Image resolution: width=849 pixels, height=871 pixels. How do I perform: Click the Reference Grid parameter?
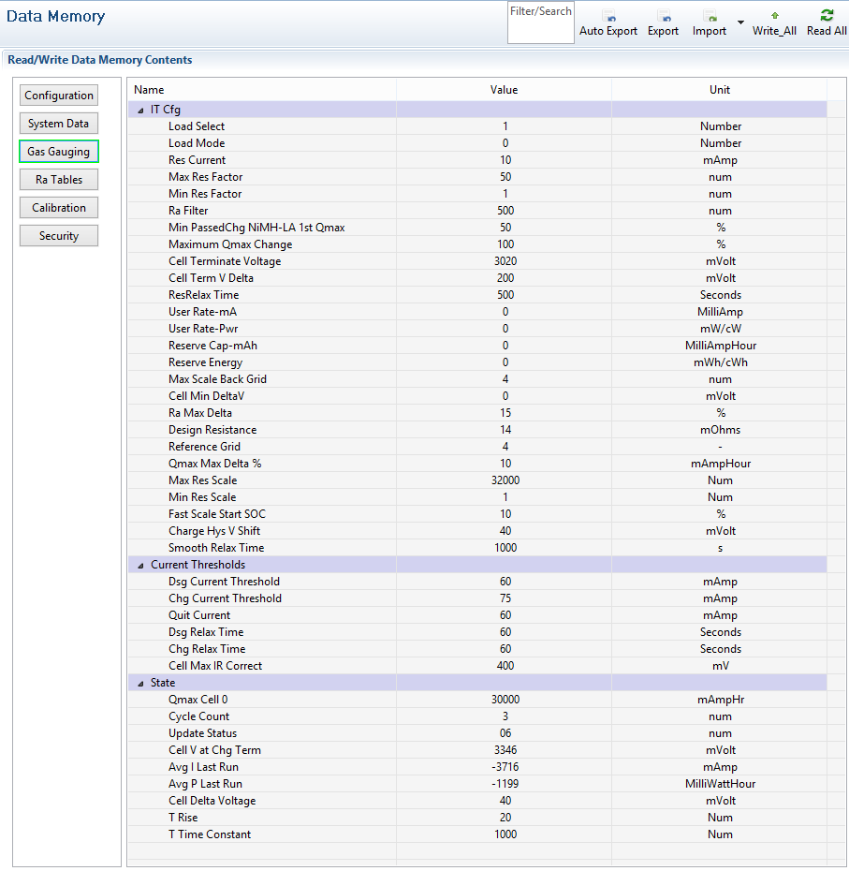(204, 447)
